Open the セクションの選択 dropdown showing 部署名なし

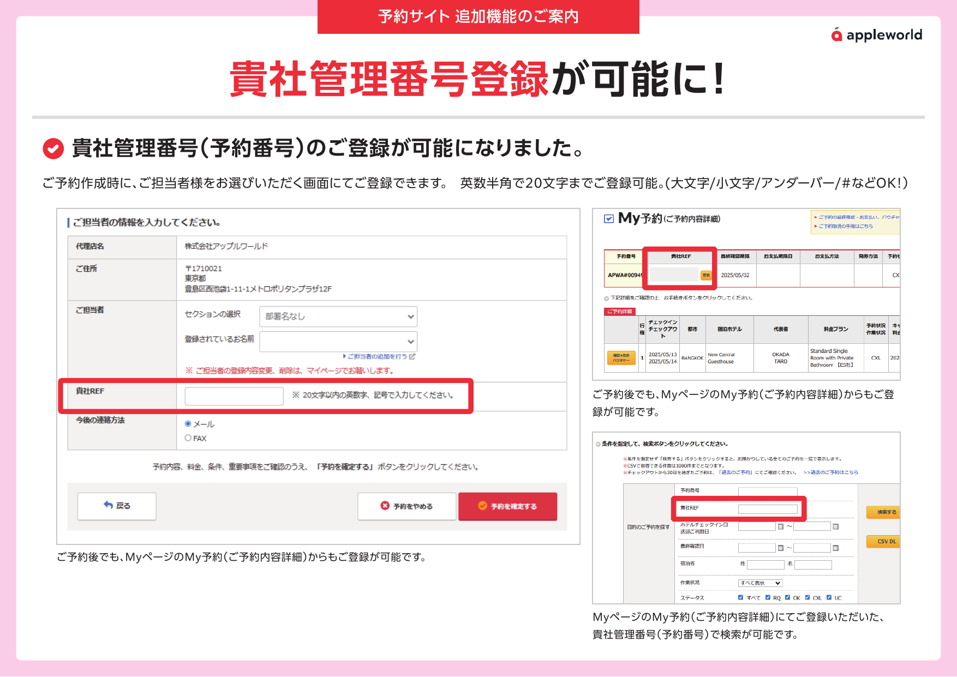pos(338,316)
